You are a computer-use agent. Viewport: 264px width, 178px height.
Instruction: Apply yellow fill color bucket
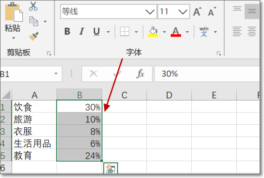pyautogui.click(x=153, y=32)
